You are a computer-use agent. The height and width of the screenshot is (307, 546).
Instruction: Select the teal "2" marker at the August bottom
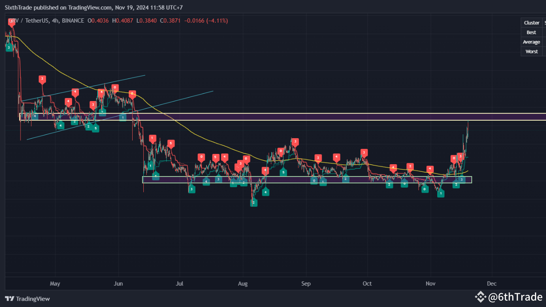click(x=254, y=203)
